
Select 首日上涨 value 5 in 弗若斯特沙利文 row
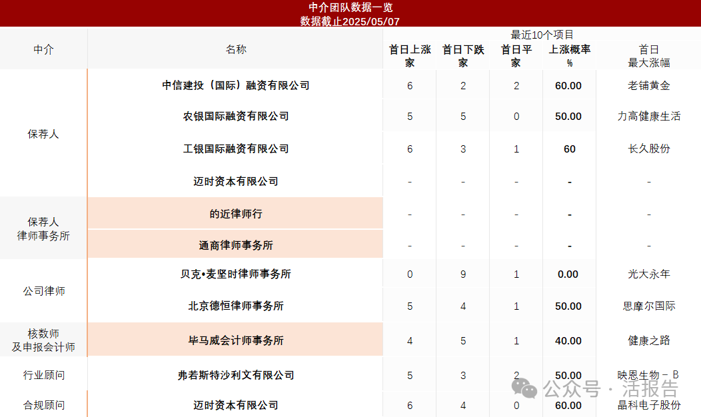click(410, 376)
